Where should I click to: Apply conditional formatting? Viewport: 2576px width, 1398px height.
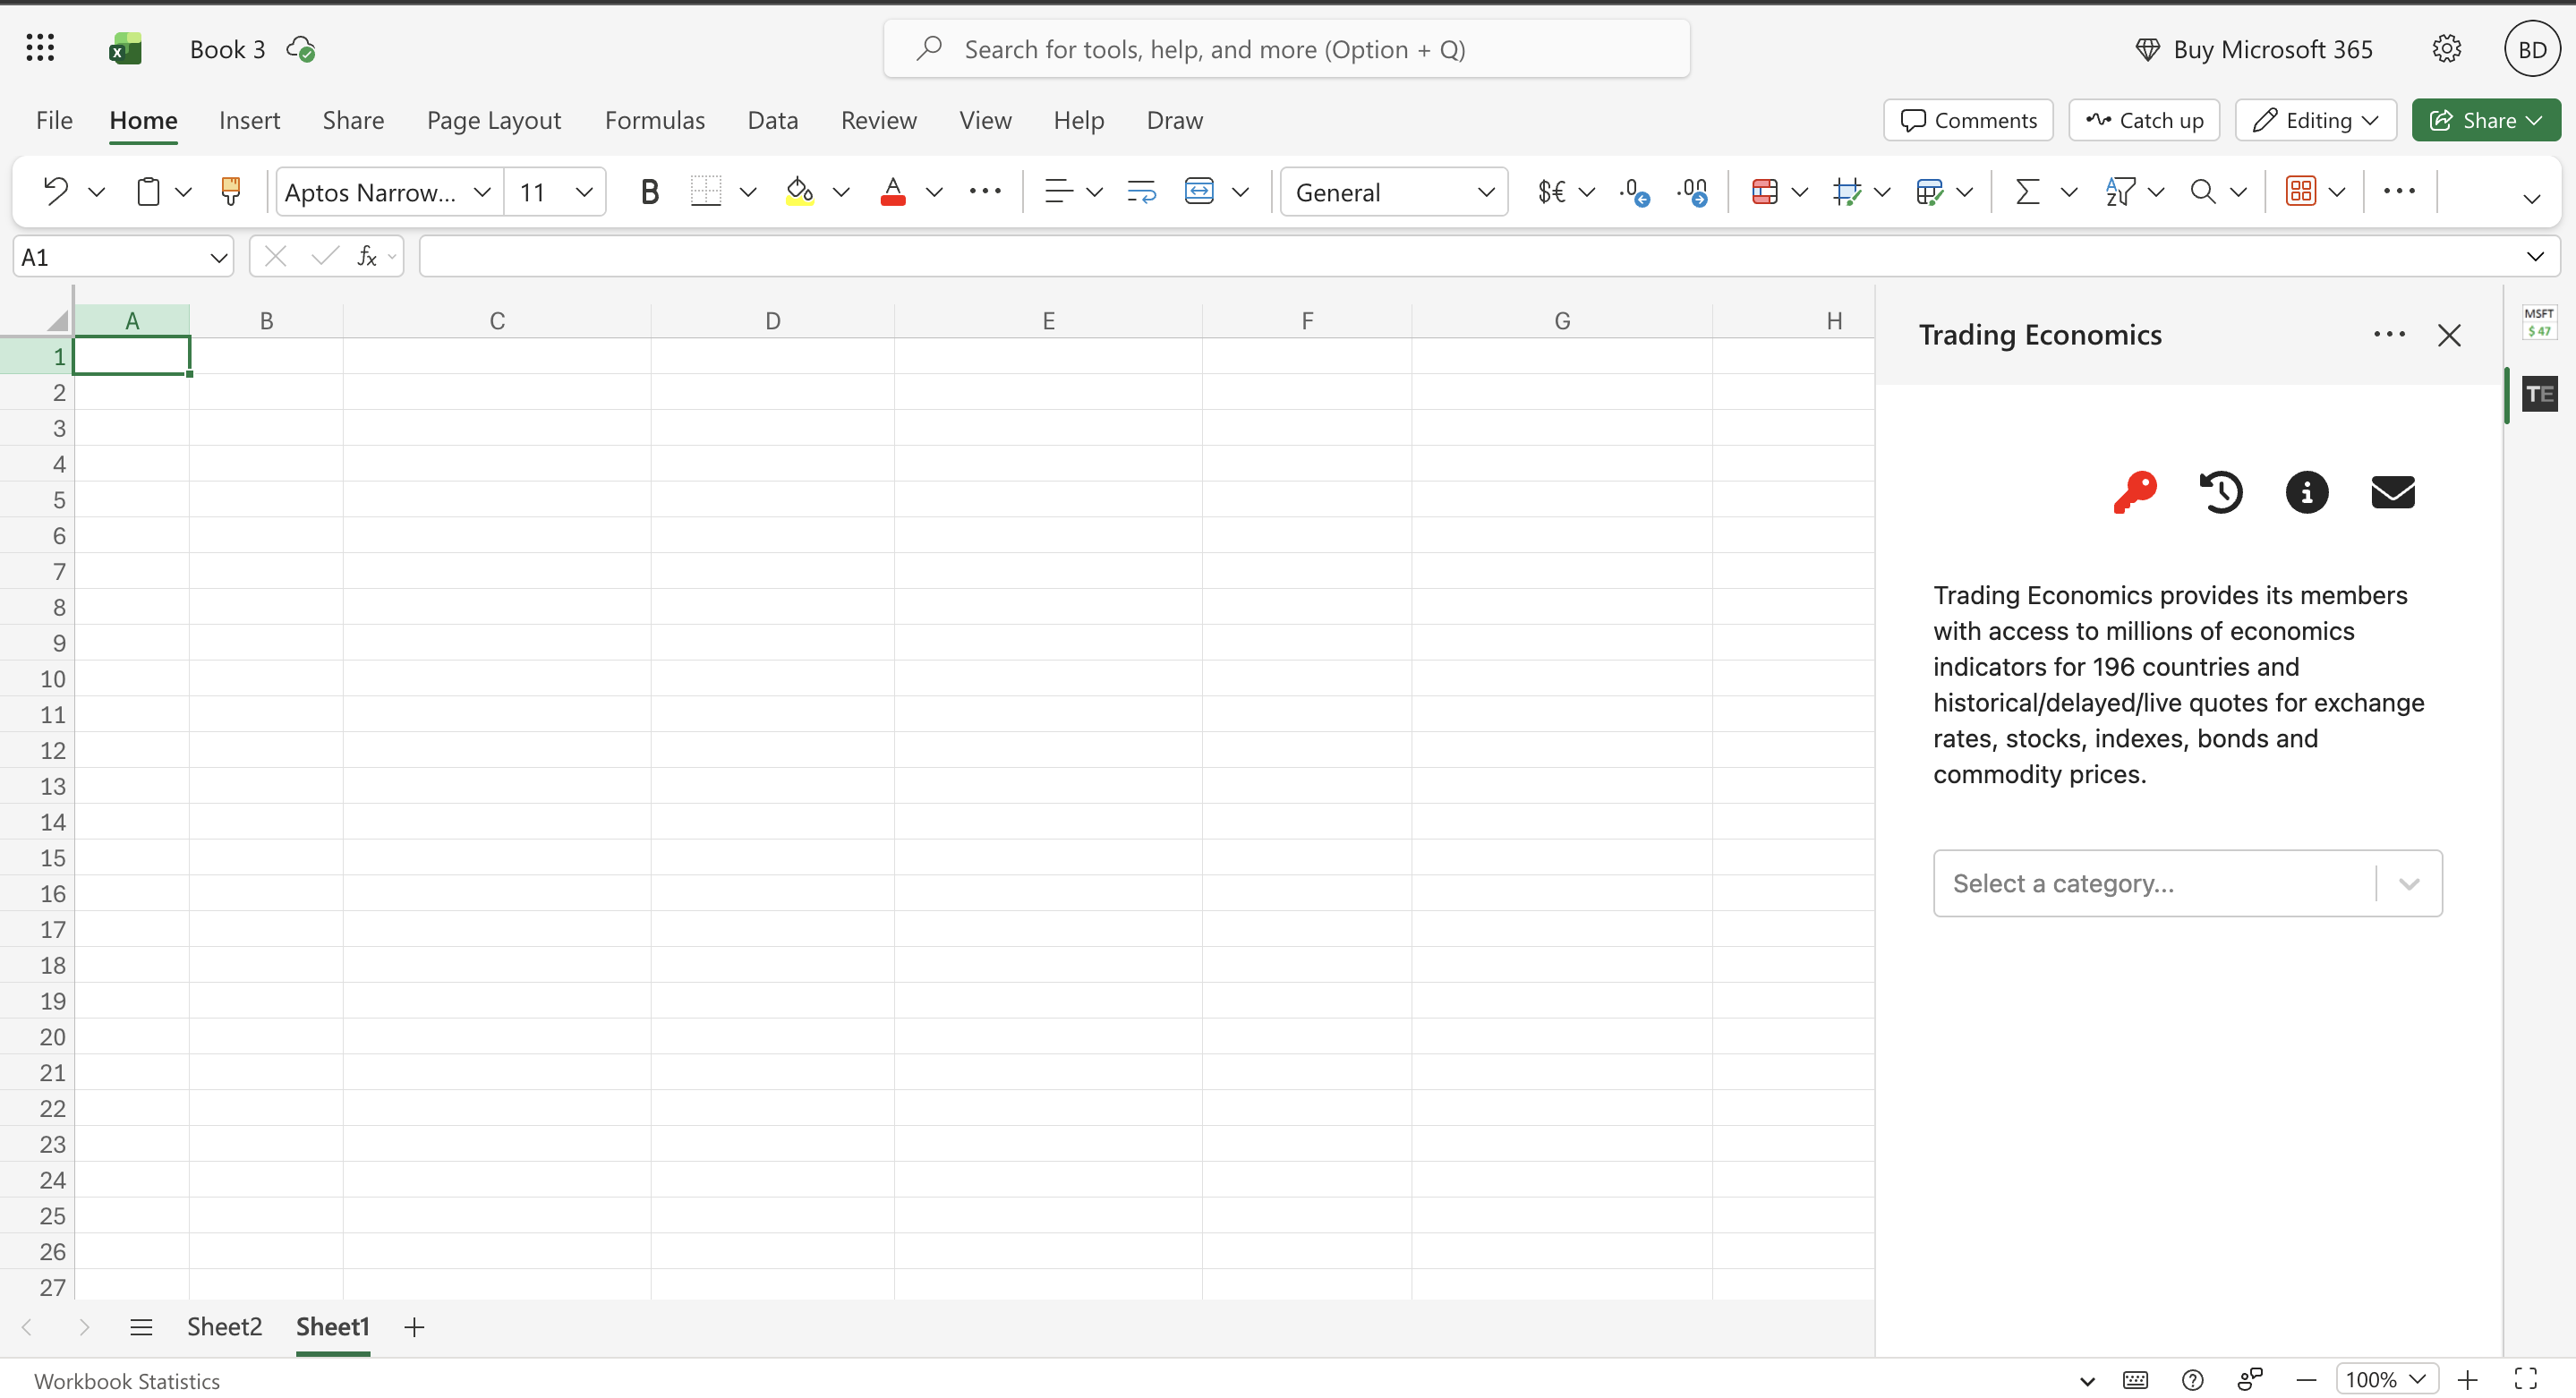click(1767, 191)
